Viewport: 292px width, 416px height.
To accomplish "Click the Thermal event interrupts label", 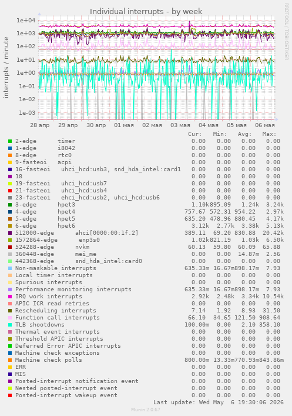I will pyautogui.click(x=58, y=332).
